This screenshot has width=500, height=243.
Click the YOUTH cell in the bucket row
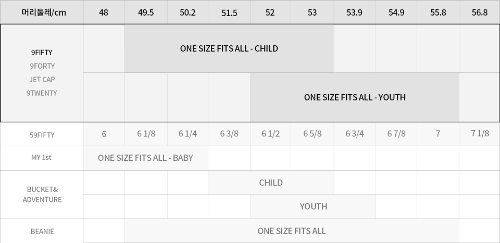click(x=313, y=207)
